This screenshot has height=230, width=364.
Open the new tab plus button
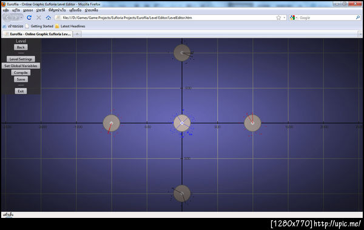tap(77, 34)
